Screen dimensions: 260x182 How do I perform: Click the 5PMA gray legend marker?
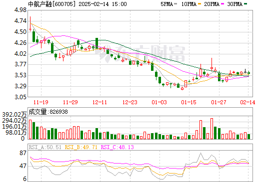point(175,4)
